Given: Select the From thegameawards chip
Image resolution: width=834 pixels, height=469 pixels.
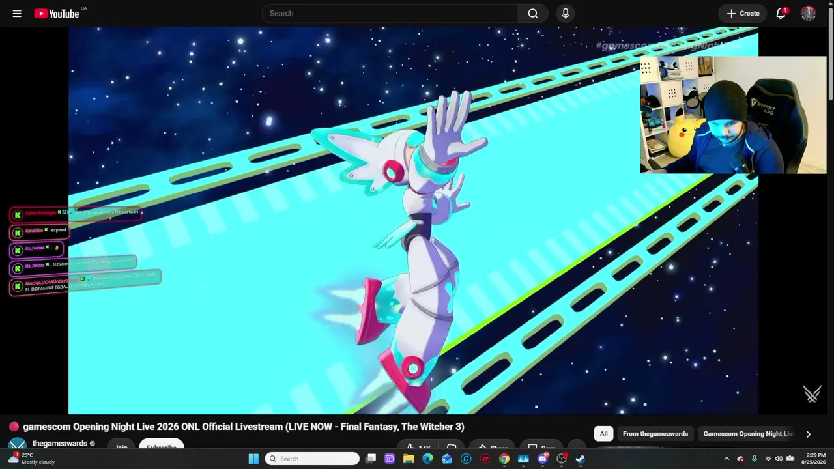Looking at the screenshot, I should coord(655,434).
